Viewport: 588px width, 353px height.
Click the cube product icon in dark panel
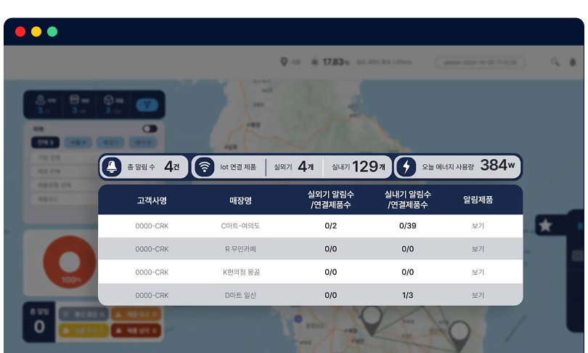coord(109,100)
